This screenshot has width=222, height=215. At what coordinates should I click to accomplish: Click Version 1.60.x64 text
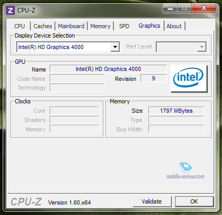[x=69, y=202]
